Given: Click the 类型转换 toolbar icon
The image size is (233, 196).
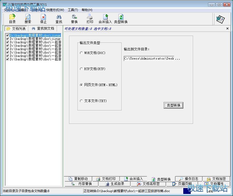Looking at the screenshot, I should [121, 19].
